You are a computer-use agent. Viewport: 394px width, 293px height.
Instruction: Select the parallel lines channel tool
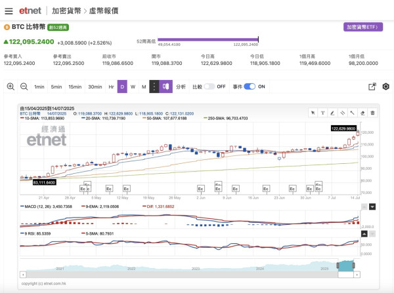point(343,113)
